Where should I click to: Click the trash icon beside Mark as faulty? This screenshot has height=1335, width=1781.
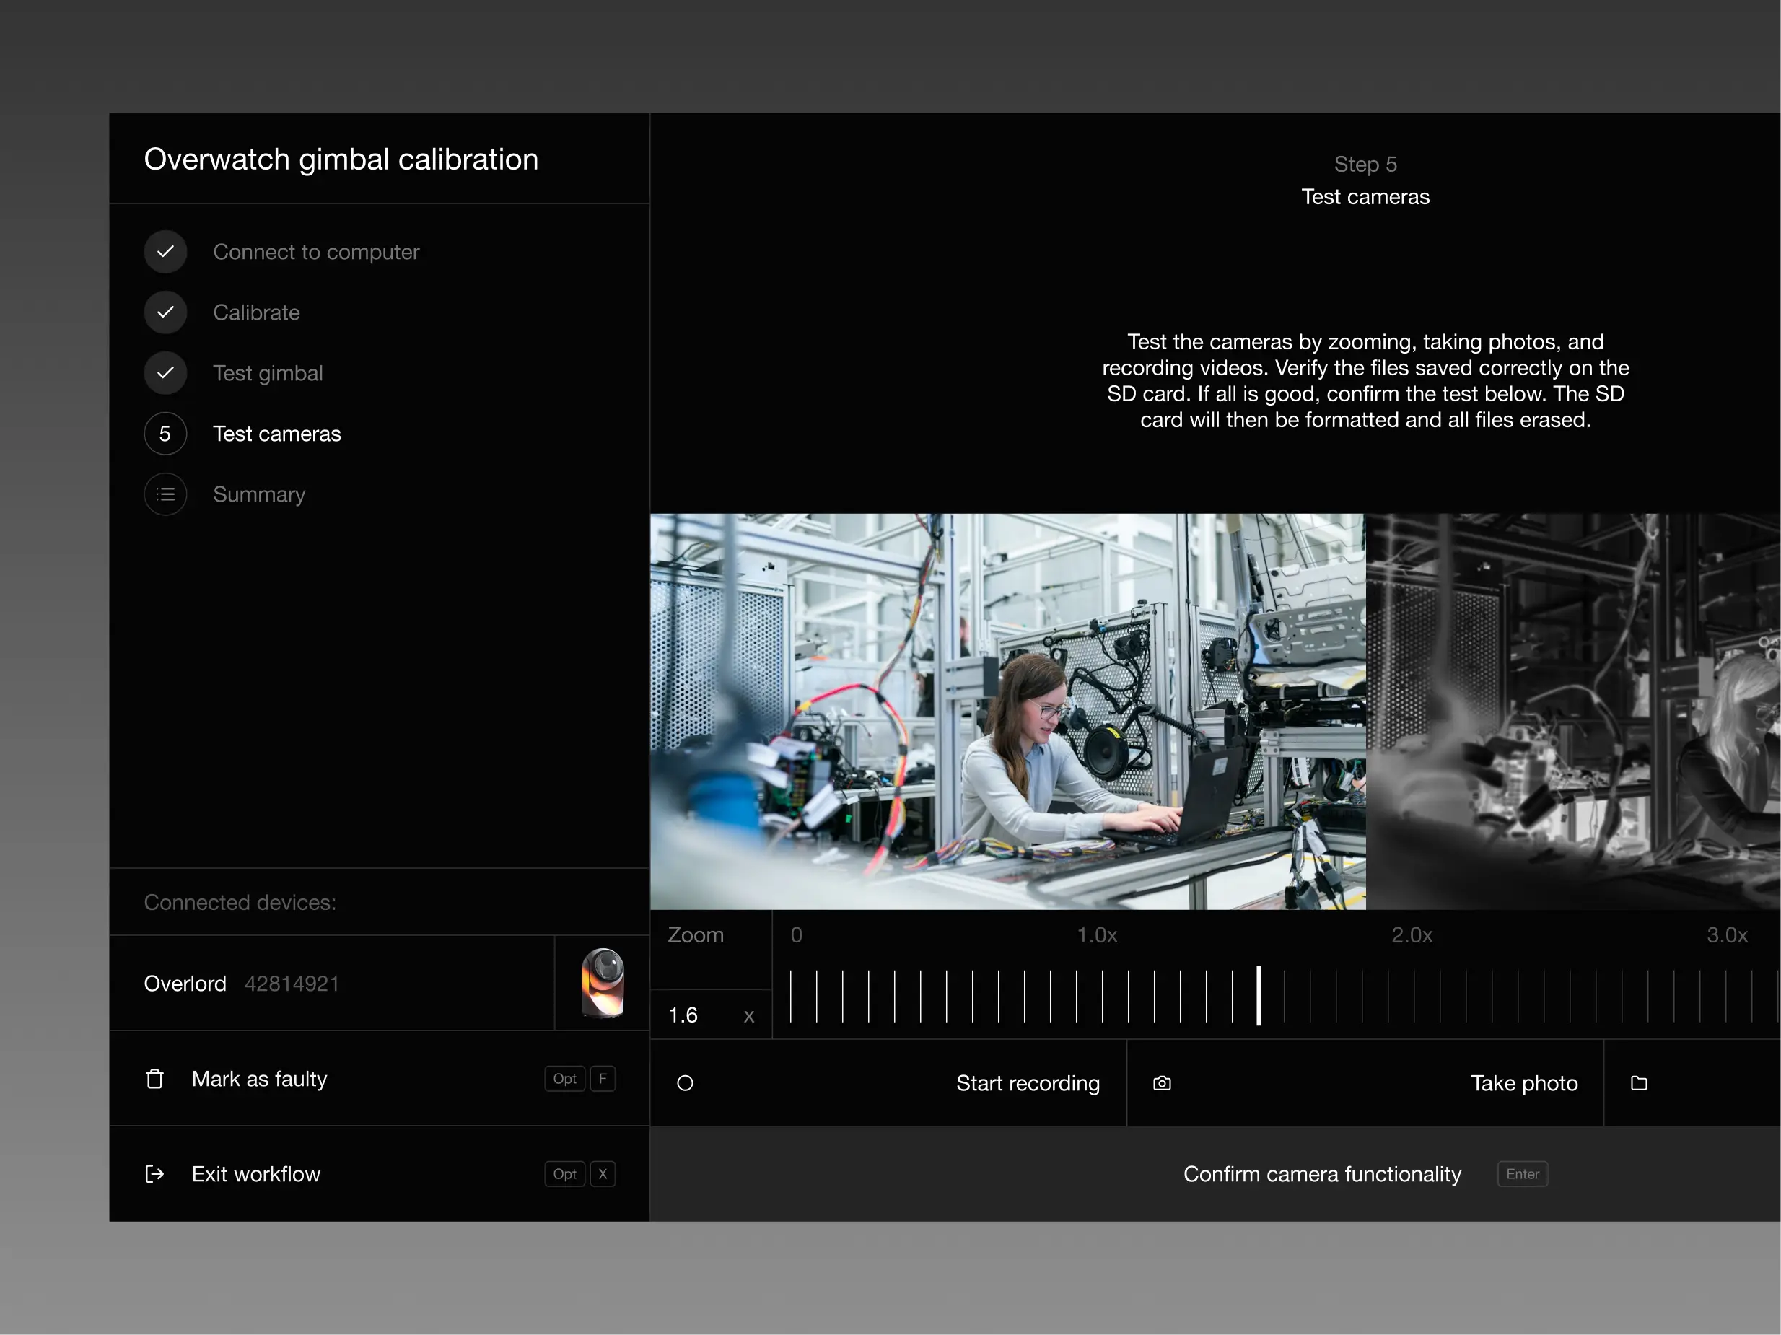154,1078
